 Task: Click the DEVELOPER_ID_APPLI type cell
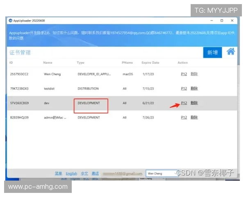click(x=94, y=74)
